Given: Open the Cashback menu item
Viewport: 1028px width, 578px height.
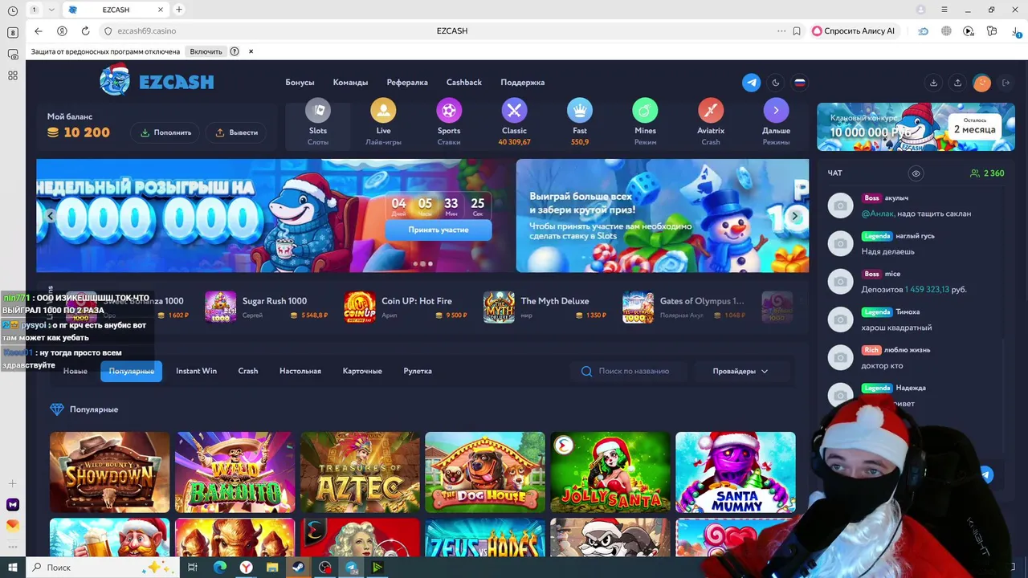Looking at the screenshot, I should 464,83.
